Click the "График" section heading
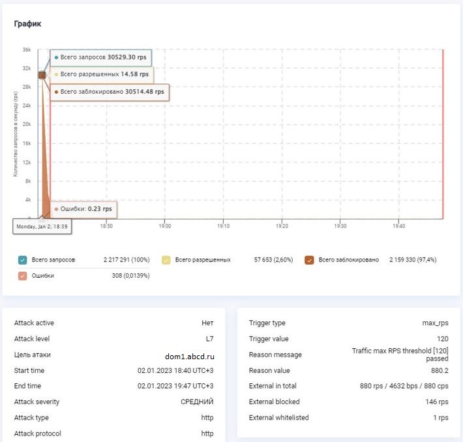This screenshot has height=442, width=463. click(28, 24)
